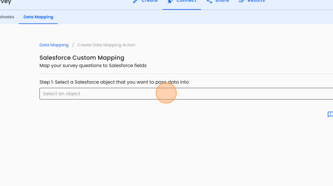Click the plug icon beside Connect

[170, 1]
